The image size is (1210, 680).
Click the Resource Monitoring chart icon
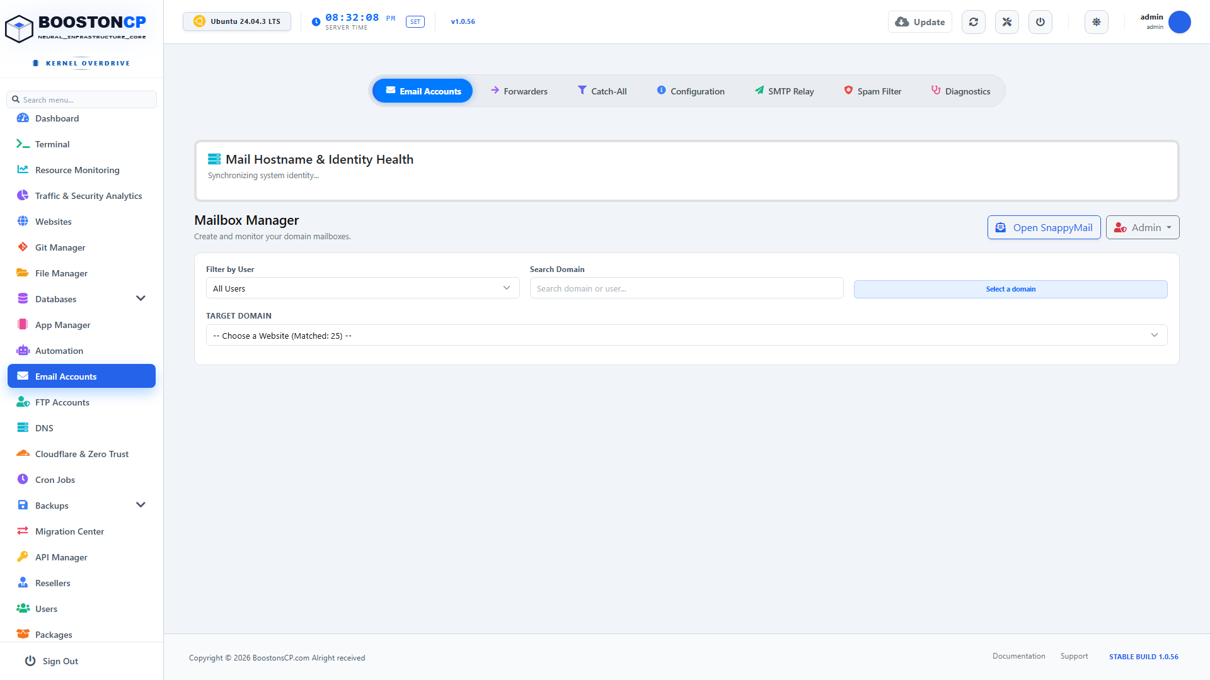(23, 170)
